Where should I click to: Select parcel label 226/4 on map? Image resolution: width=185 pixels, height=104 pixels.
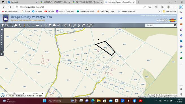pyautogui.click(x=124, y=44)
